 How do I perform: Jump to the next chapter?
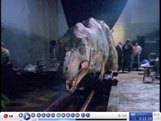pyautogui.click(x=44, y=115)
